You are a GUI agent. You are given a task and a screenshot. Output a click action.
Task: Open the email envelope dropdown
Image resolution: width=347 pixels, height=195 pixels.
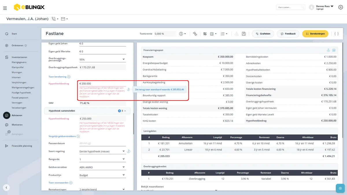tap(64, 19)
